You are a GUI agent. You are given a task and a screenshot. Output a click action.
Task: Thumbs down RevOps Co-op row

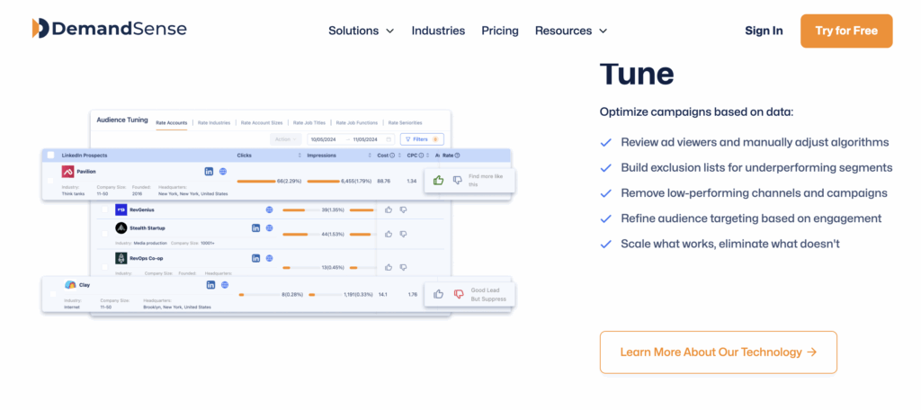click(x=403, y=267)
